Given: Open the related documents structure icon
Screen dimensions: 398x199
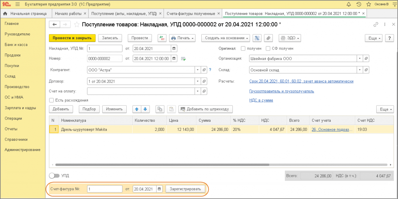Looking at the screenshot, I should coord(257,38).
